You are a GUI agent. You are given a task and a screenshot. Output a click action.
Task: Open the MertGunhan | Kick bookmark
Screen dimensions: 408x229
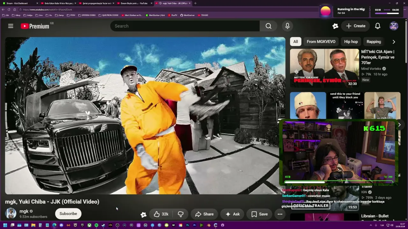(x=155, y=15)
